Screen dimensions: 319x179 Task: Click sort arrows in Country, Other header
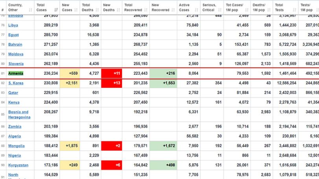(31, 10)
